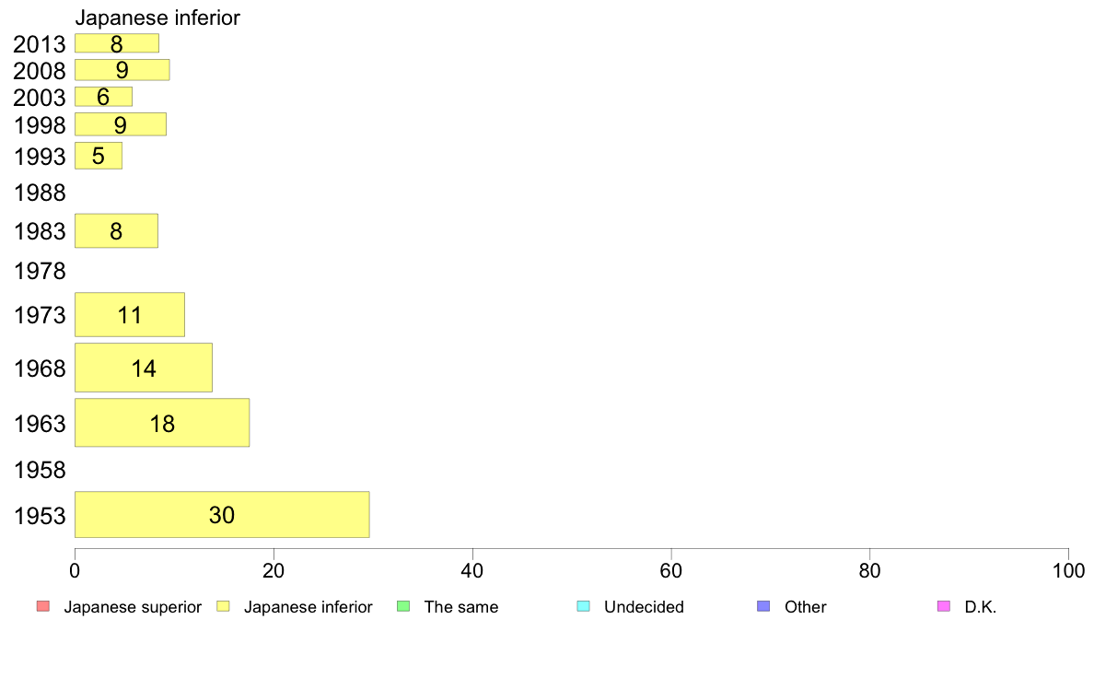
Task: Click the 1993 bar with value 5
Action: 99,156
